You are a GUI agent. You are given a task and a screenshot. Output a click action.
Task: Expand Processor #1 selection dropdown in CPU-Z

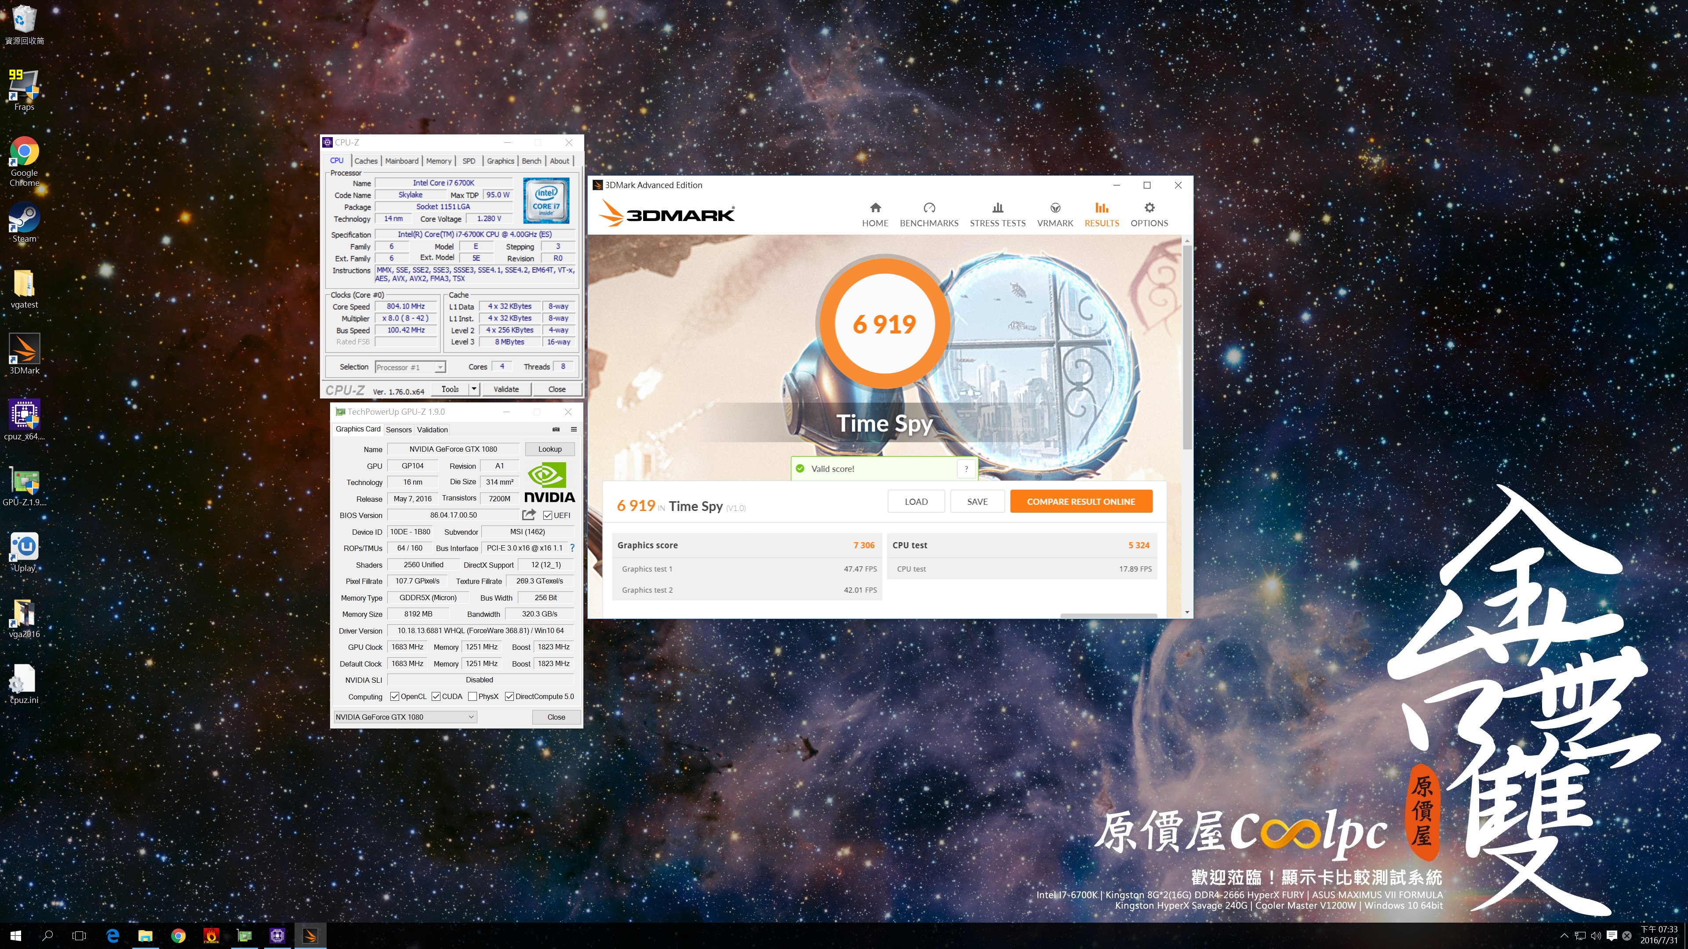pos(440,367)
